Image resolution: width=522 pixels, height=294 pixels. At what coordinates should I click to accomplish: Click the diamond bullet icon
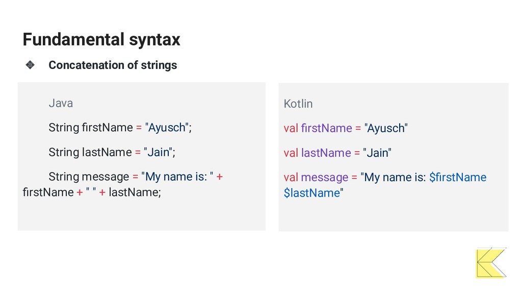click(30, 65)
